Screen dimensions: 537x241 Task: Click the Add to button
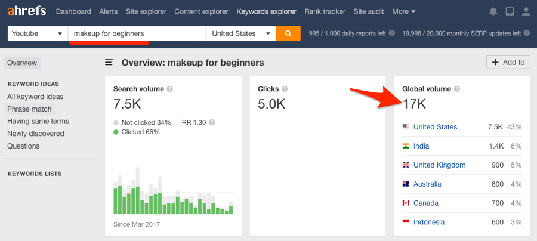point(508,62)
